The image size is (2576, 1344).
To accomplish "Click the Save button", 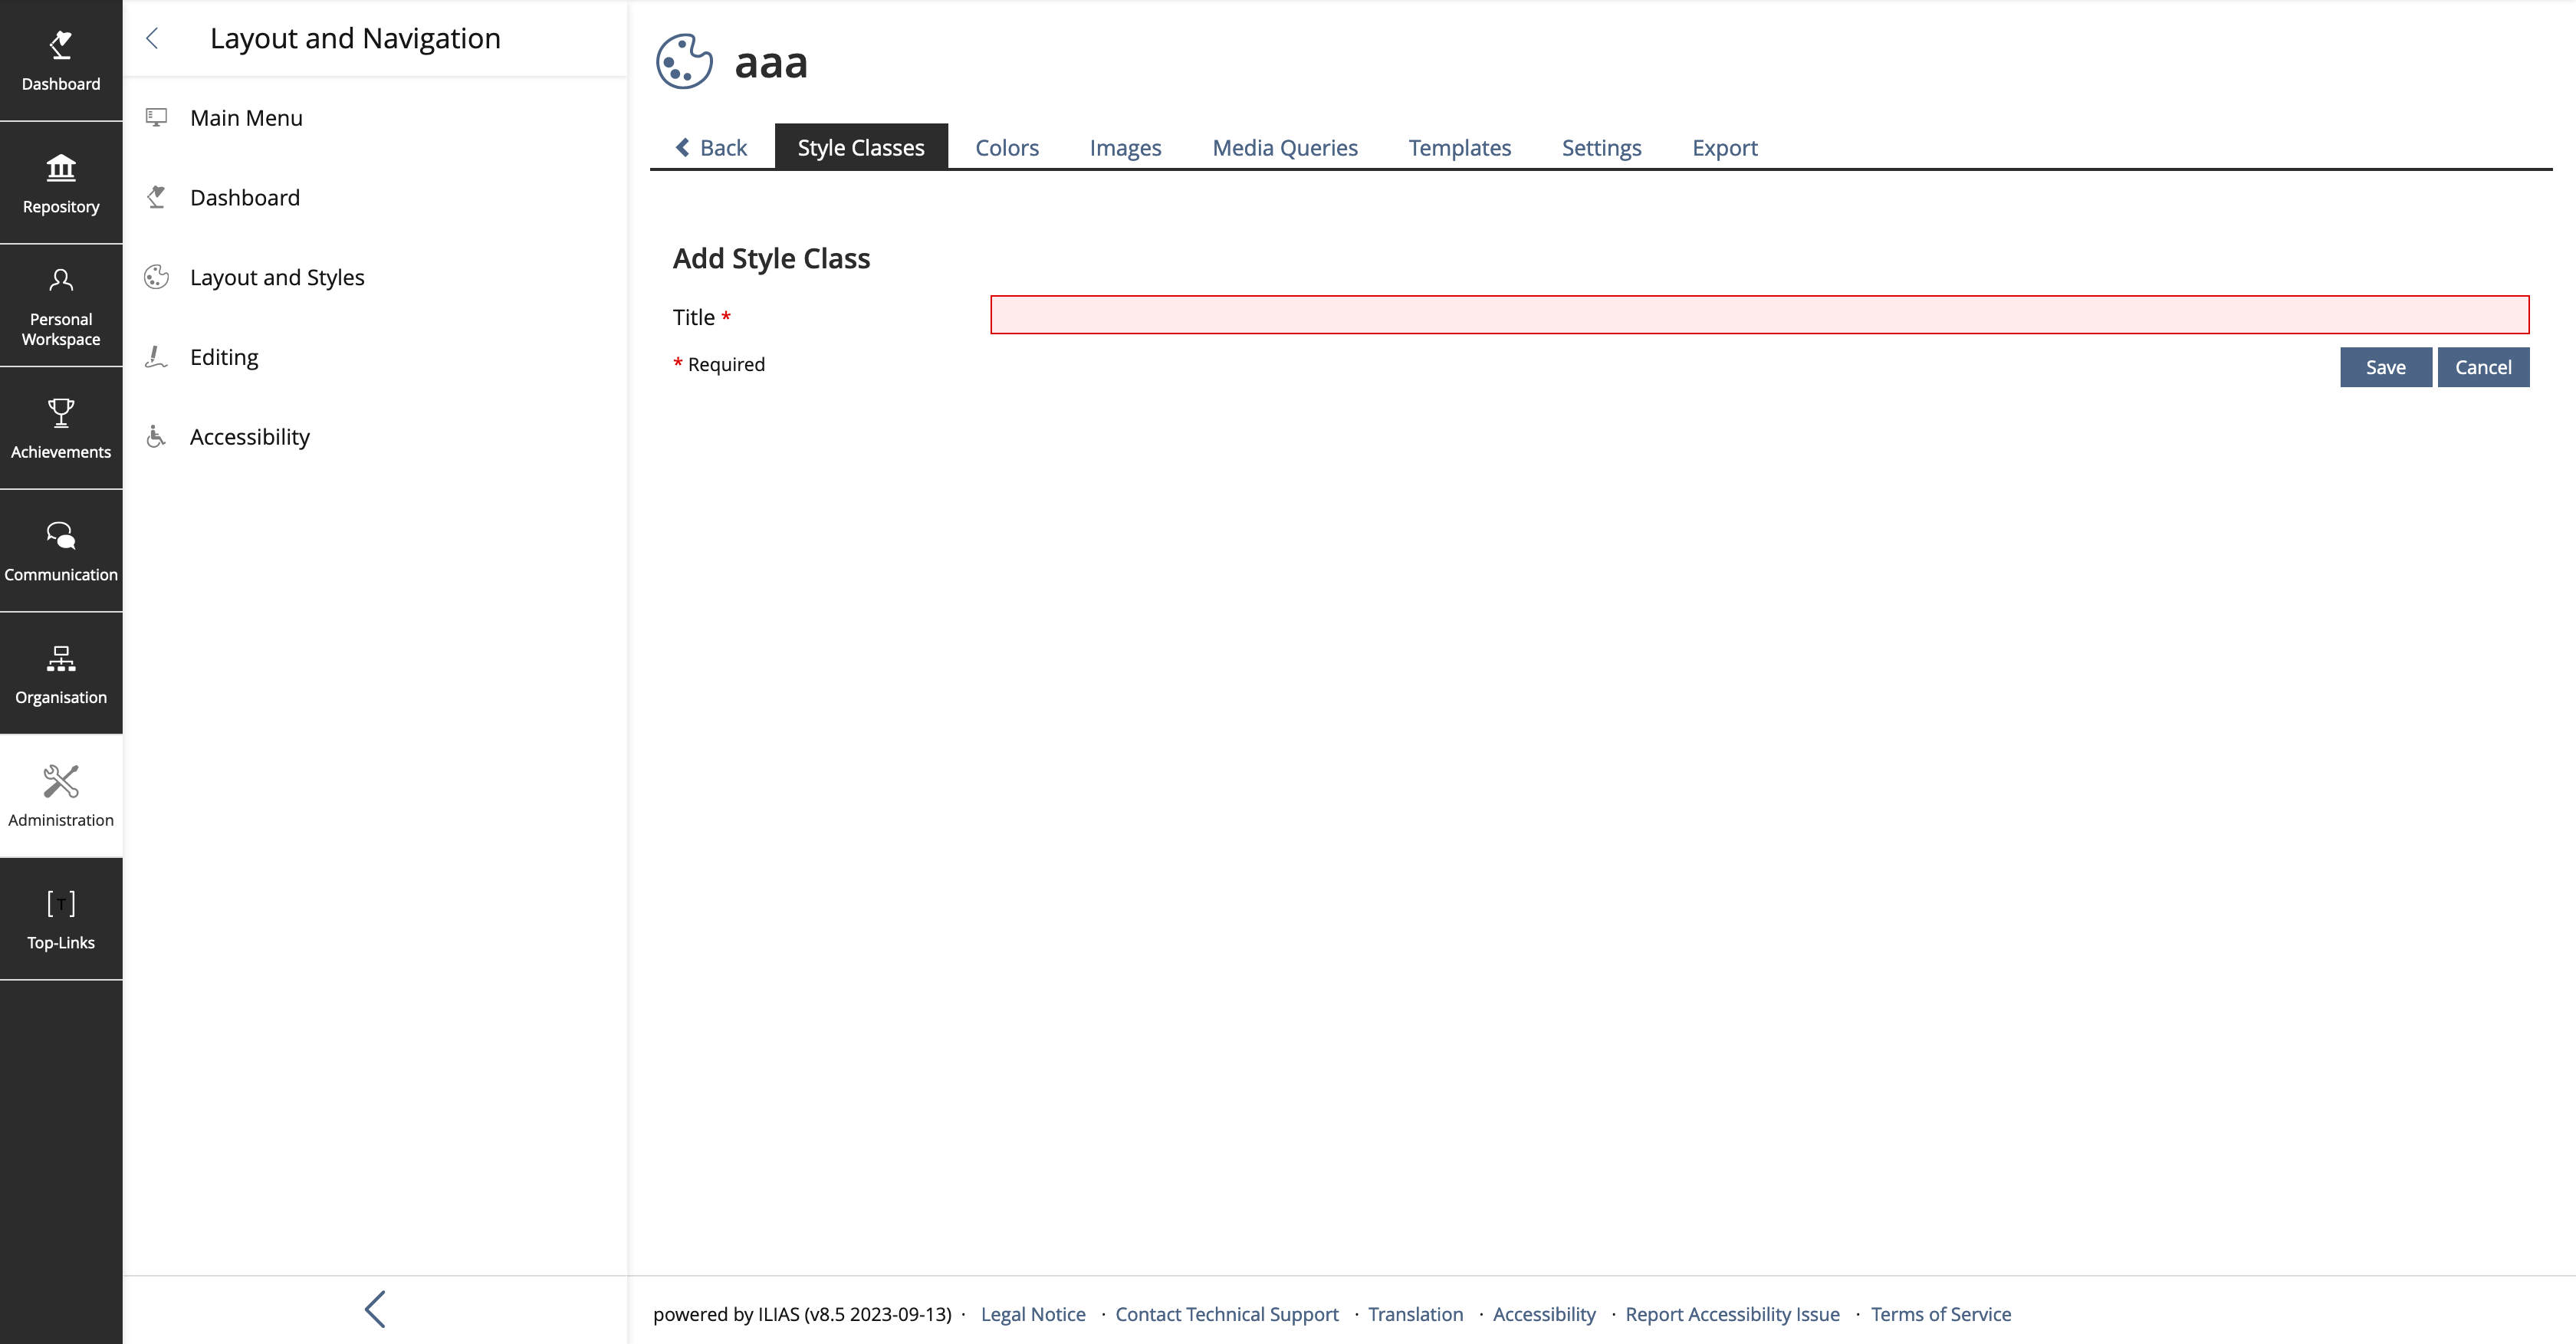I will click(x=2385, y=367).
